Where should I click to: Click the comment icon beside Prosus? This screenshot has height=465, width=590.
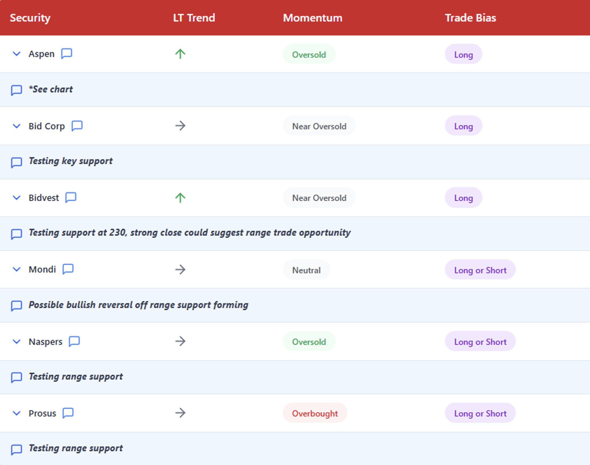68,413
